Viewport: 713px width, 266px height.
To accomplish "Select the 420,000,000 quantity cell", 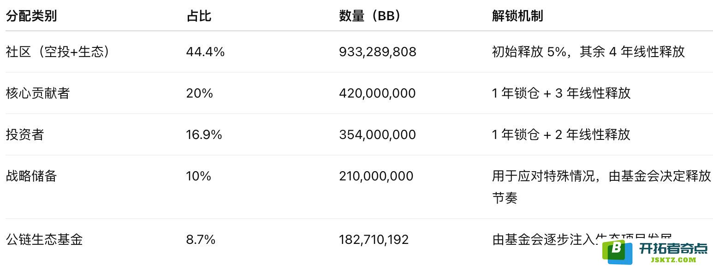I will click(377, 93).
